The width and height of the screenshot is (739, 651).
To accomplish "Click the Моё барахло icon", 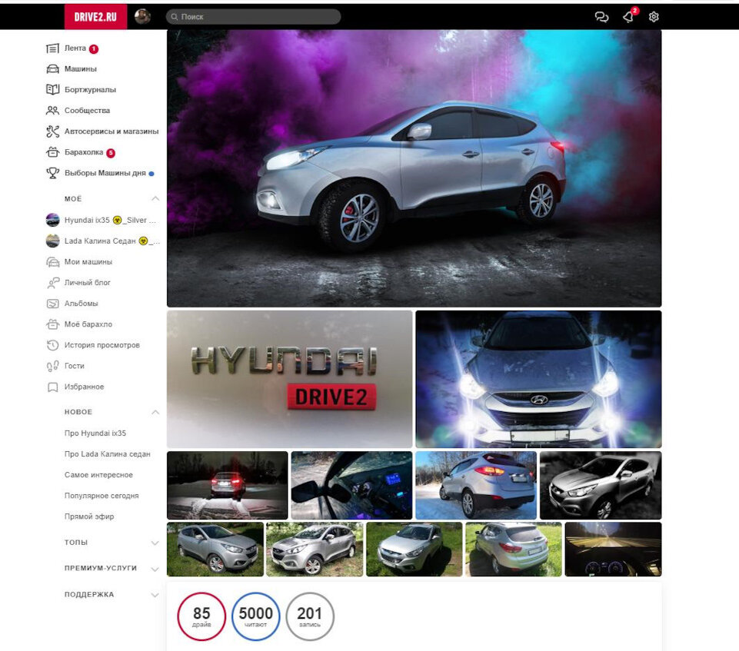I will click(52, 324).
